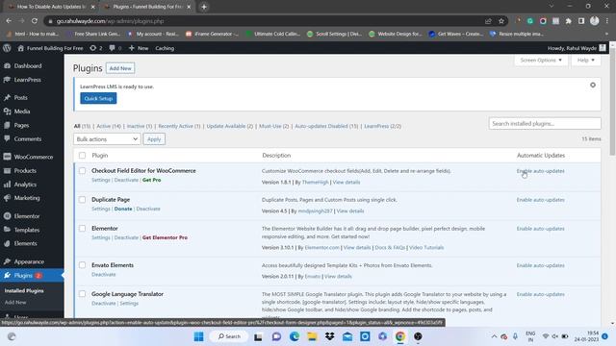Open the Funnel Building For Free site home

(51, 48)
